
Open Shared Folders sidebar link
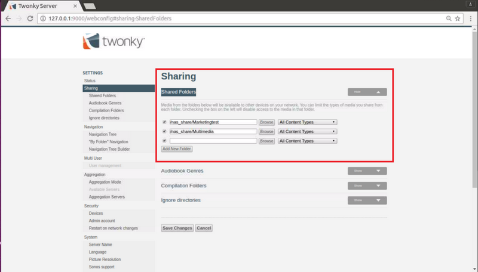(x=102, y=95)
